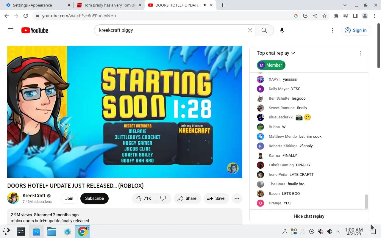
Task: Click the Sign in button
Action: 356,30
